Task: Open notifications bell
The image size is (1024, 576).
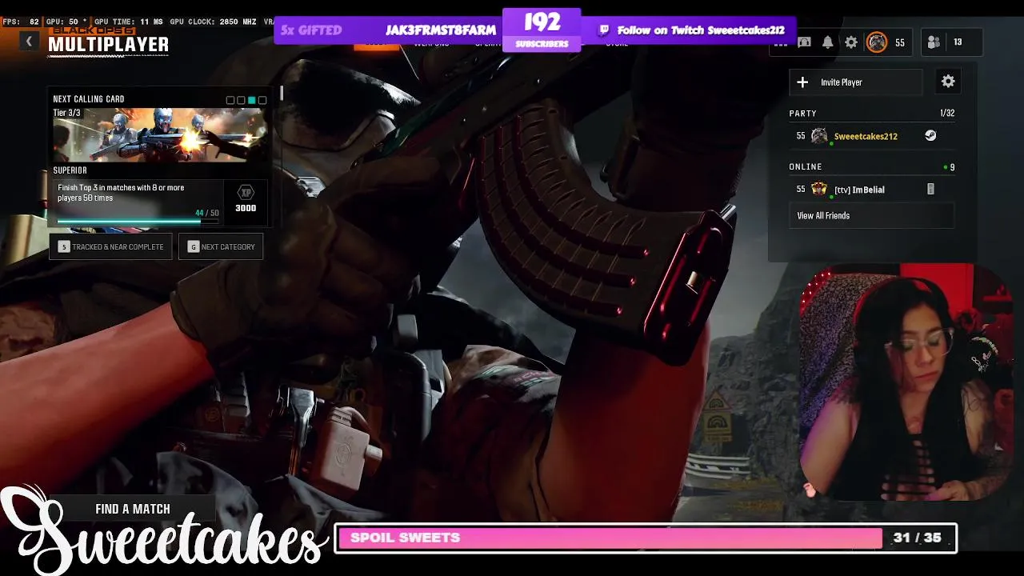Action: coord(828,42)
